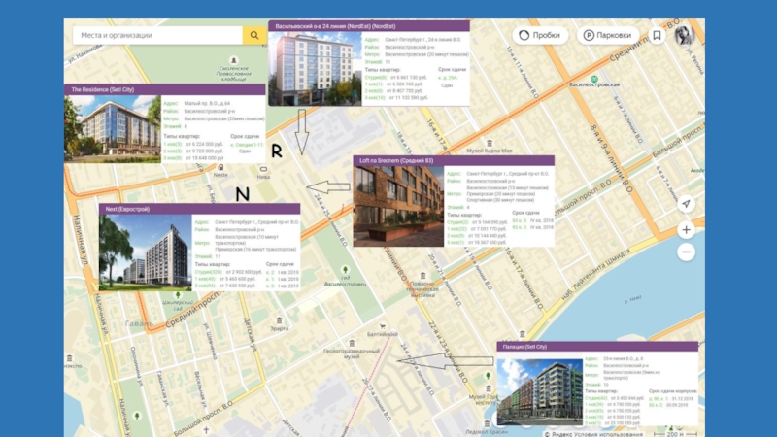777x437 pixels.
Task: Open the user profile avatar
Action: (x=685, y=35)
